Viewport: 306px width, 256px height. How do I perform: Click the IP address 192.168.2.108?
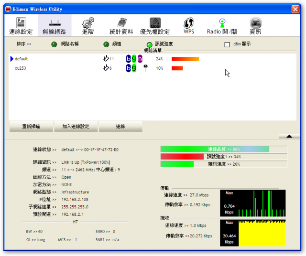tap(75, 200)
